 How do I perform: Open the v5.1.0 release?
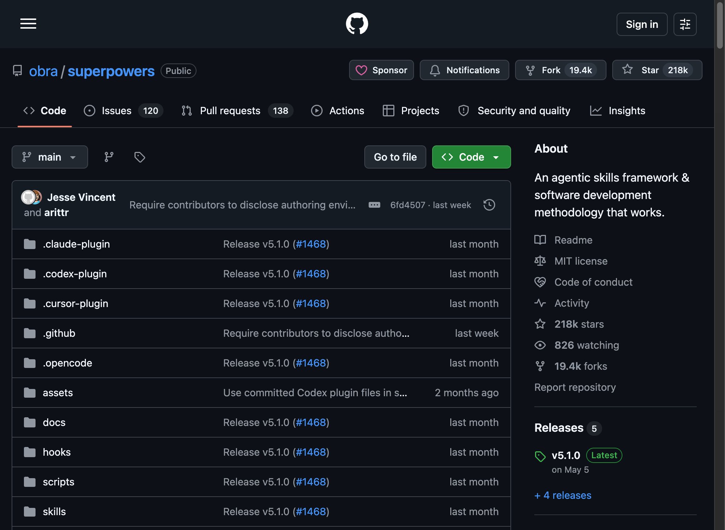click(566, 455)
